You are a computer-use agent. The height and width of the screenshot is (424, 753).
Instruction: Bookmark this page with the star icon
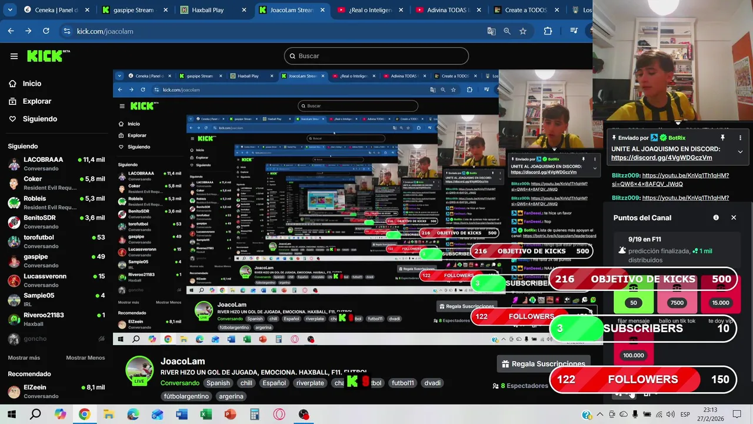click(x=523, y=31)
